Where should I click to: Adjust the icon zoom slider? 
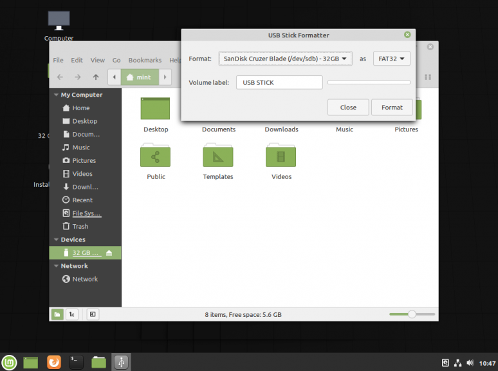click(412, 314)
